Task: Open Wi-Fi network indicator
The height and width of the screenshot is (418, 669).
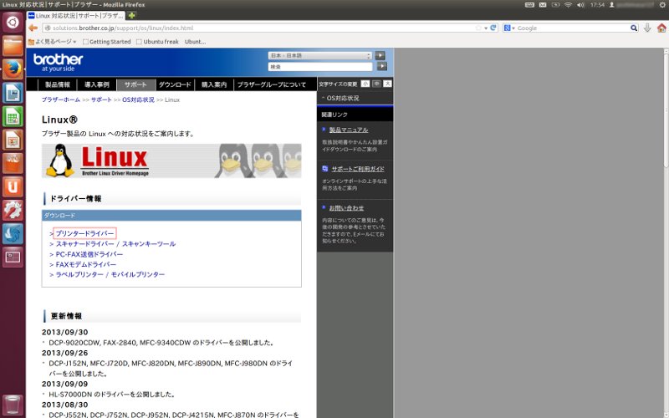Action: click(568, 5)
